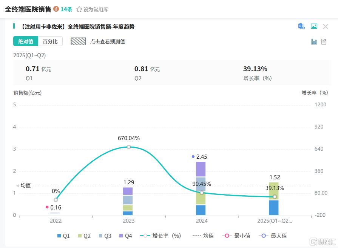Open the 14条 records link
The width and height of the screenshot is (338, 248).
(66, 9)
